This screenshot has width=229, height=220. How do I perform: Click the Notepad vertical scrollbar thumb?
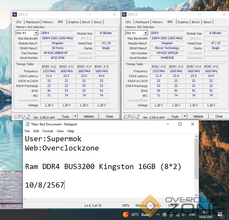[x=197, y=159]
